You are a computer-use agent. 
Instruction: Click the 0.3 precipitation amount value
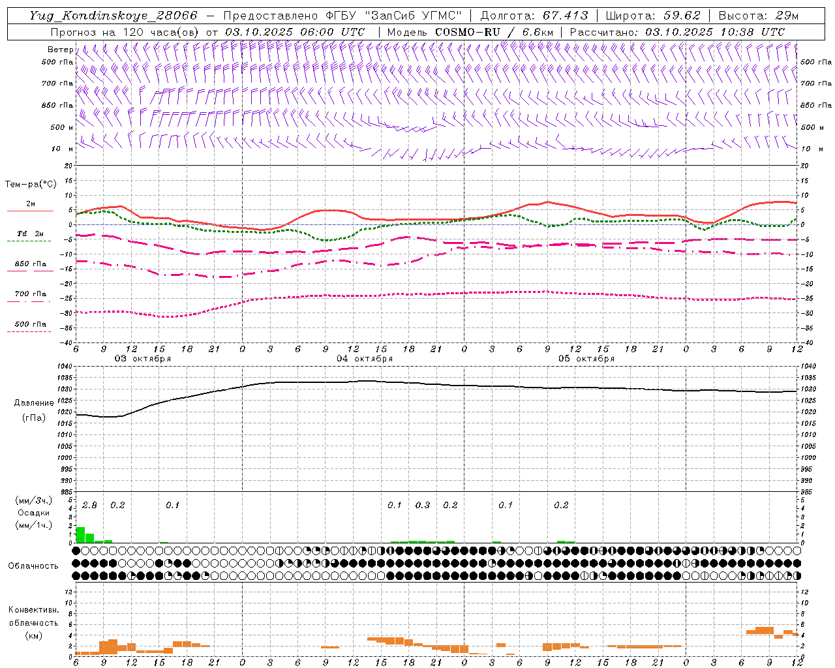[423, 506]
